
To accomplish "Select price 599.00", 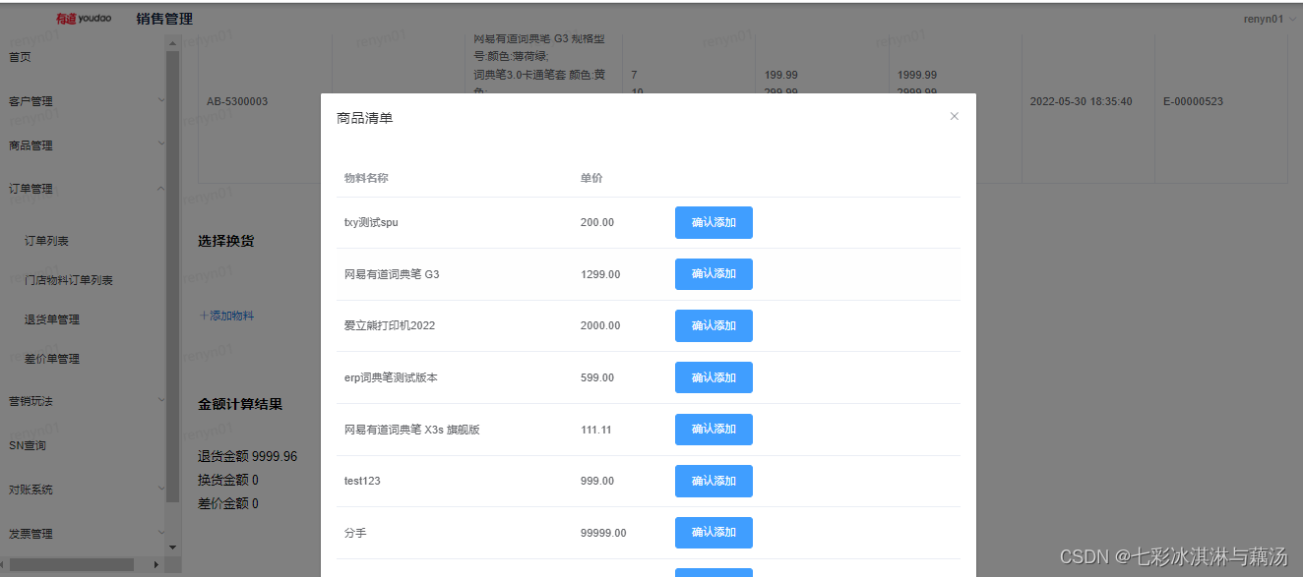I will pos(597,377).
